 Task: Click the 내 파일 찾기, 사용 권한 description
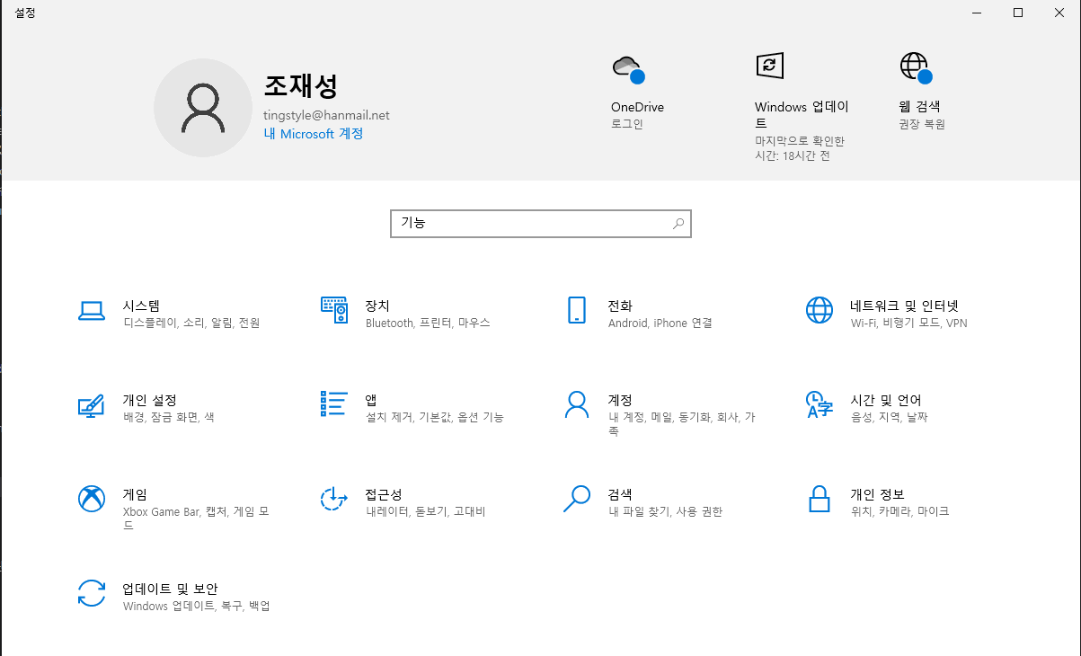point(666,511)
